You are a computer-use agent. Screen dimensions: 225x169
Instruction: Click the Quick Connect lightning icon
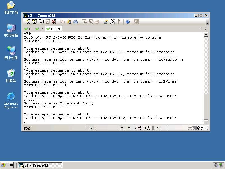[34, 22]
